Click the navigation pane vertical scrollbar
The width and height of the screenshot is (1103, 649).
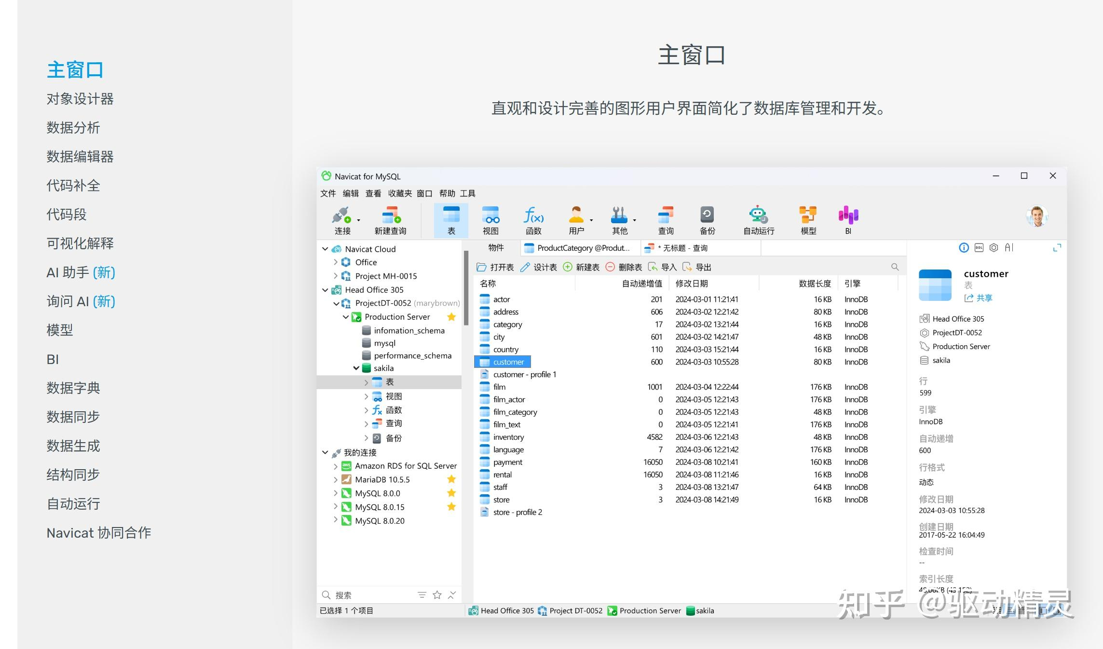(466, 288)
